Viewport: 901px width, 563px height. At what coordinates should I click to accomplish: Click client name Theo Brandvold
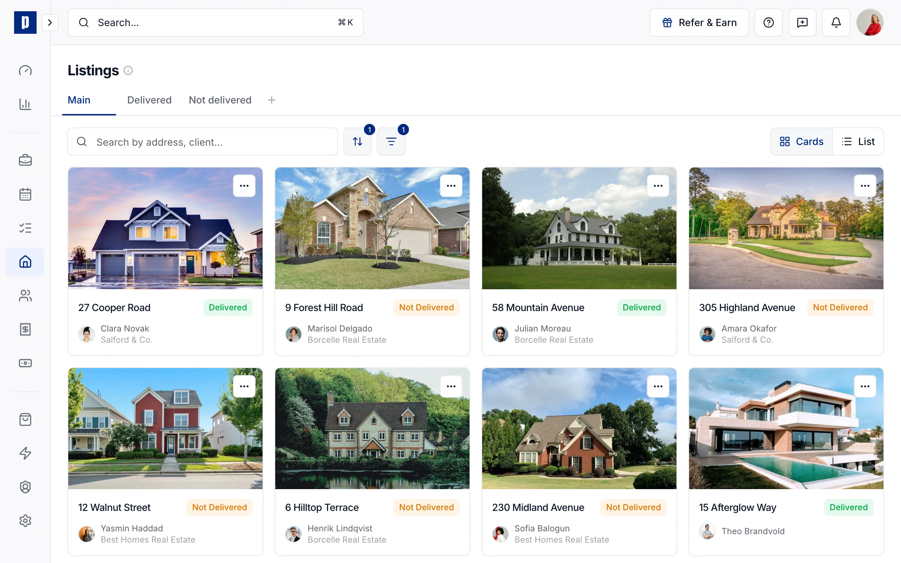(x=753, y=531)
